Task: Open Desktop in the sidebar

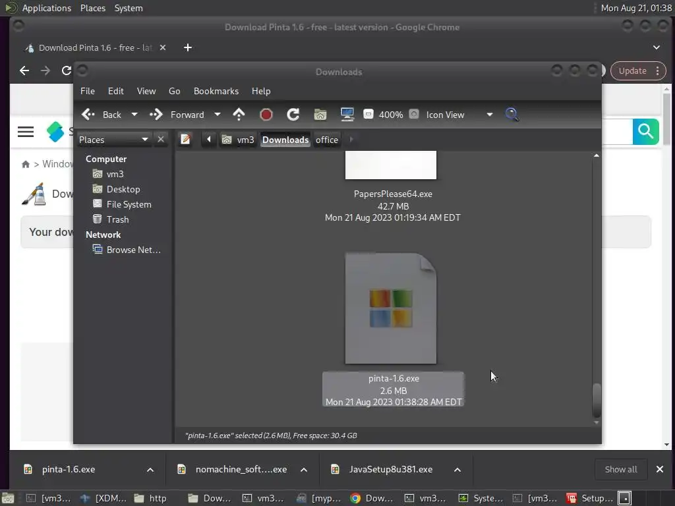Action: [x=123, y=189]
